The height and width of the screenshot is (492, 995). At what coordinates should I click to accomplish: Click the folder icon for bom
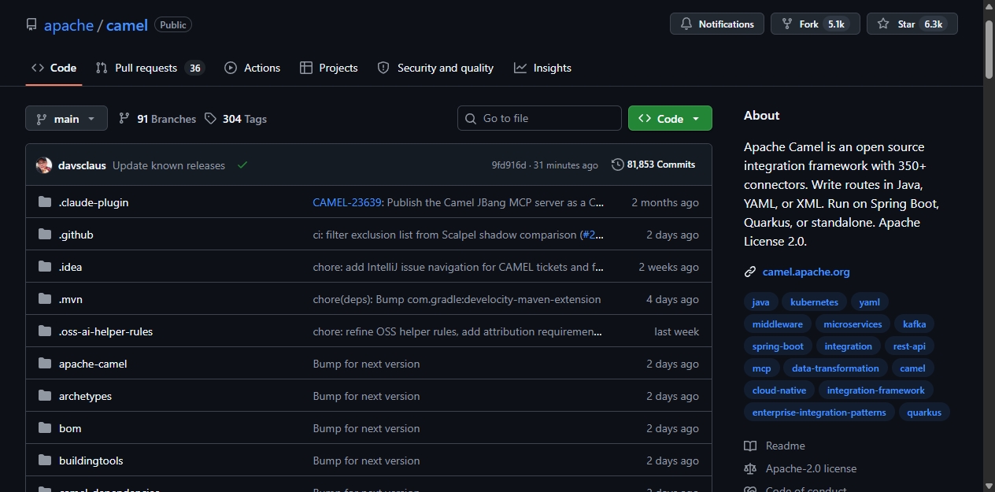[x=44, y=428]
